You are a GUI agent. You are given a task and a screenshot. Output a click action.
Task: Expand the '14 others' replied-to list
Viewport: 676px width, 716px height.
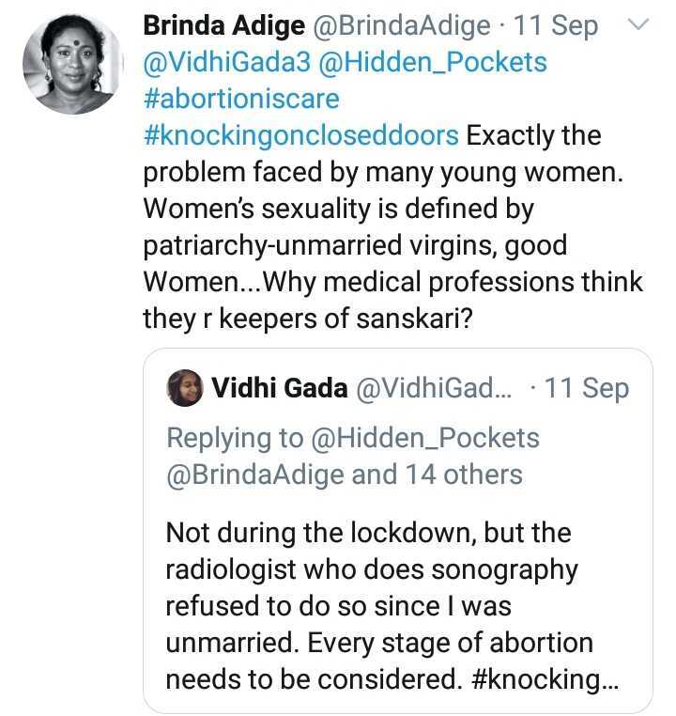(x=464, y=475)
